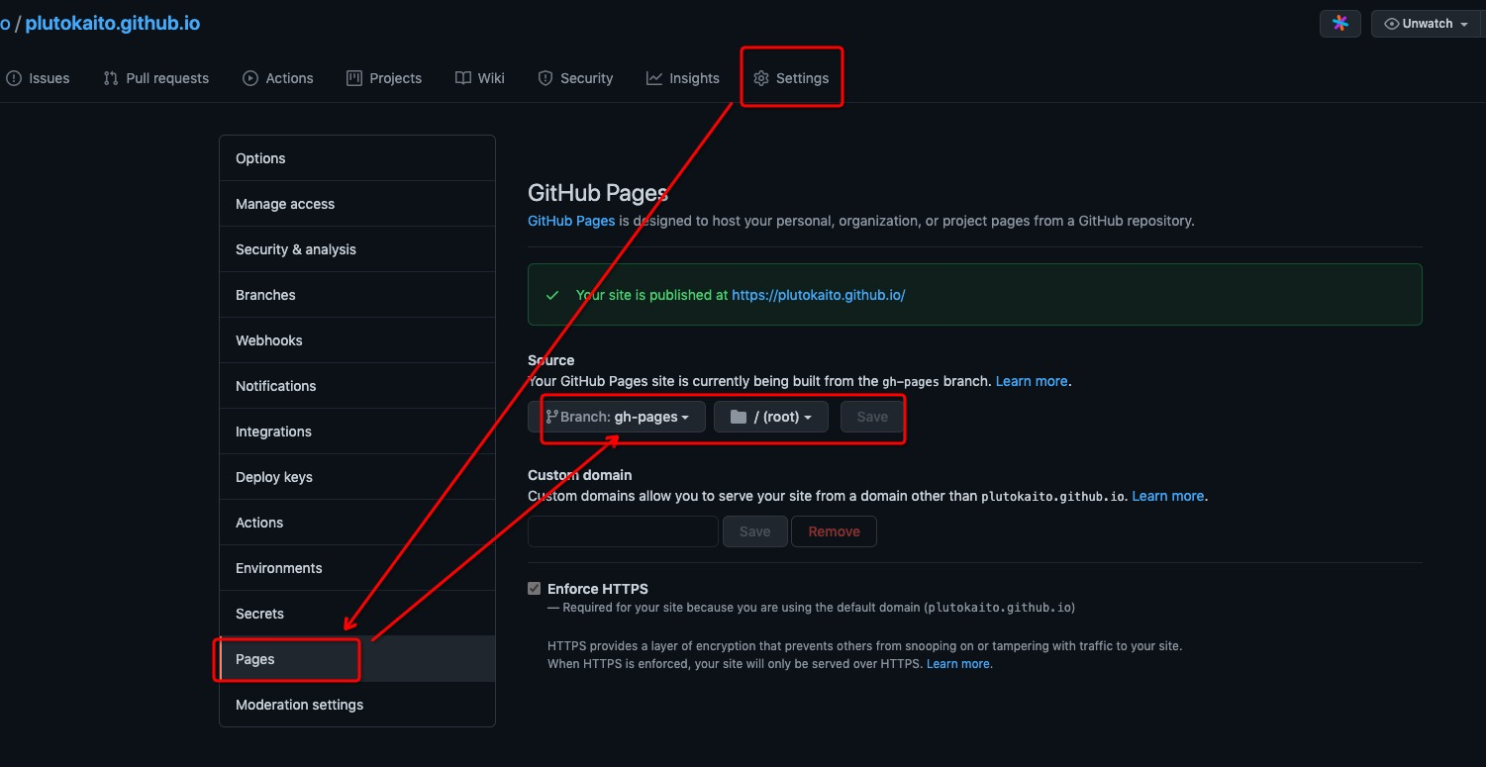1486x767 pixels.
Task: Open the Projects tab
Action: [384, 78]
